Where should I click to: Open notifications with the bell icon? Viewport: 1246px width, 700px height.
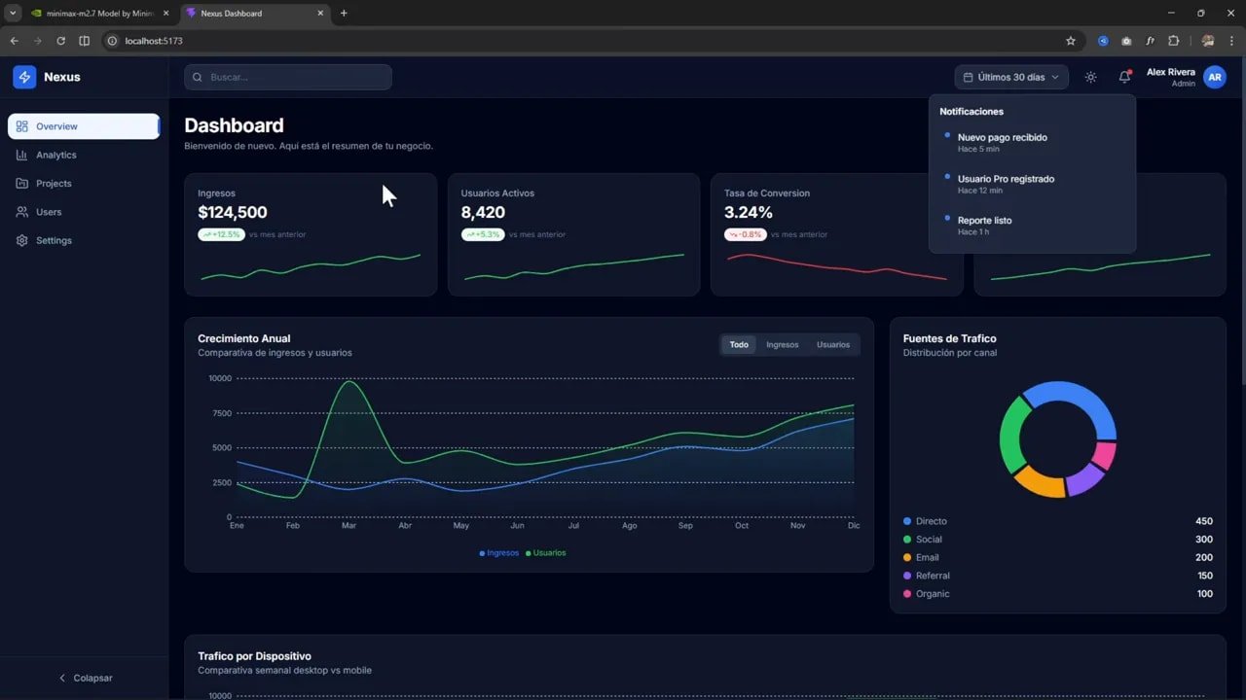(x=1124, y=77)
